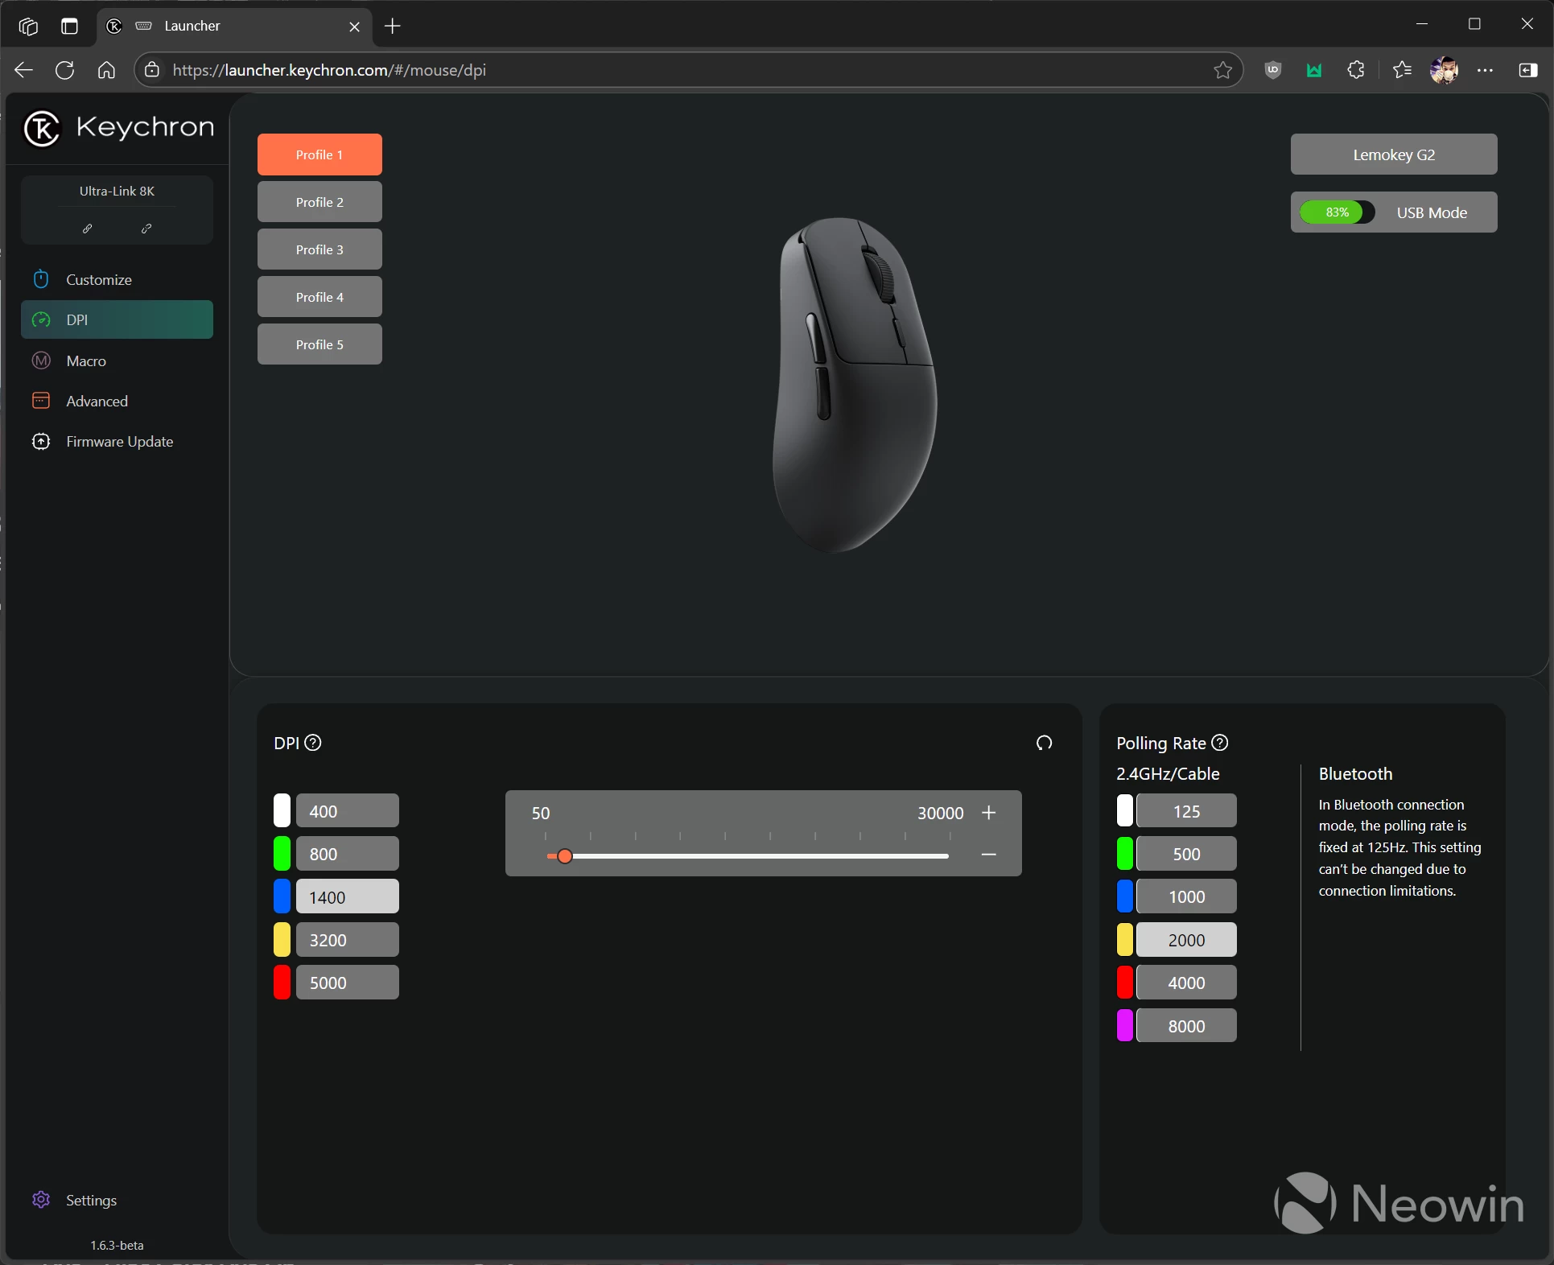Click the address bar URL

[x=329, y=70]
